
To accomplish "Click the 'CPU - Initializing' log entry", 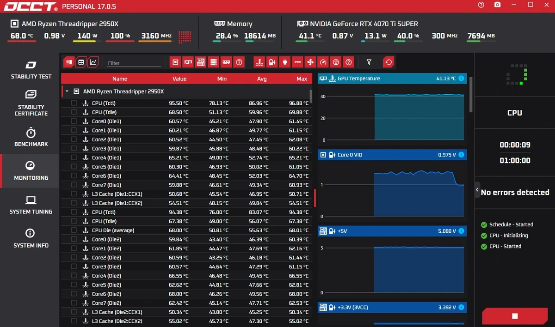I will tap(508, 236).
